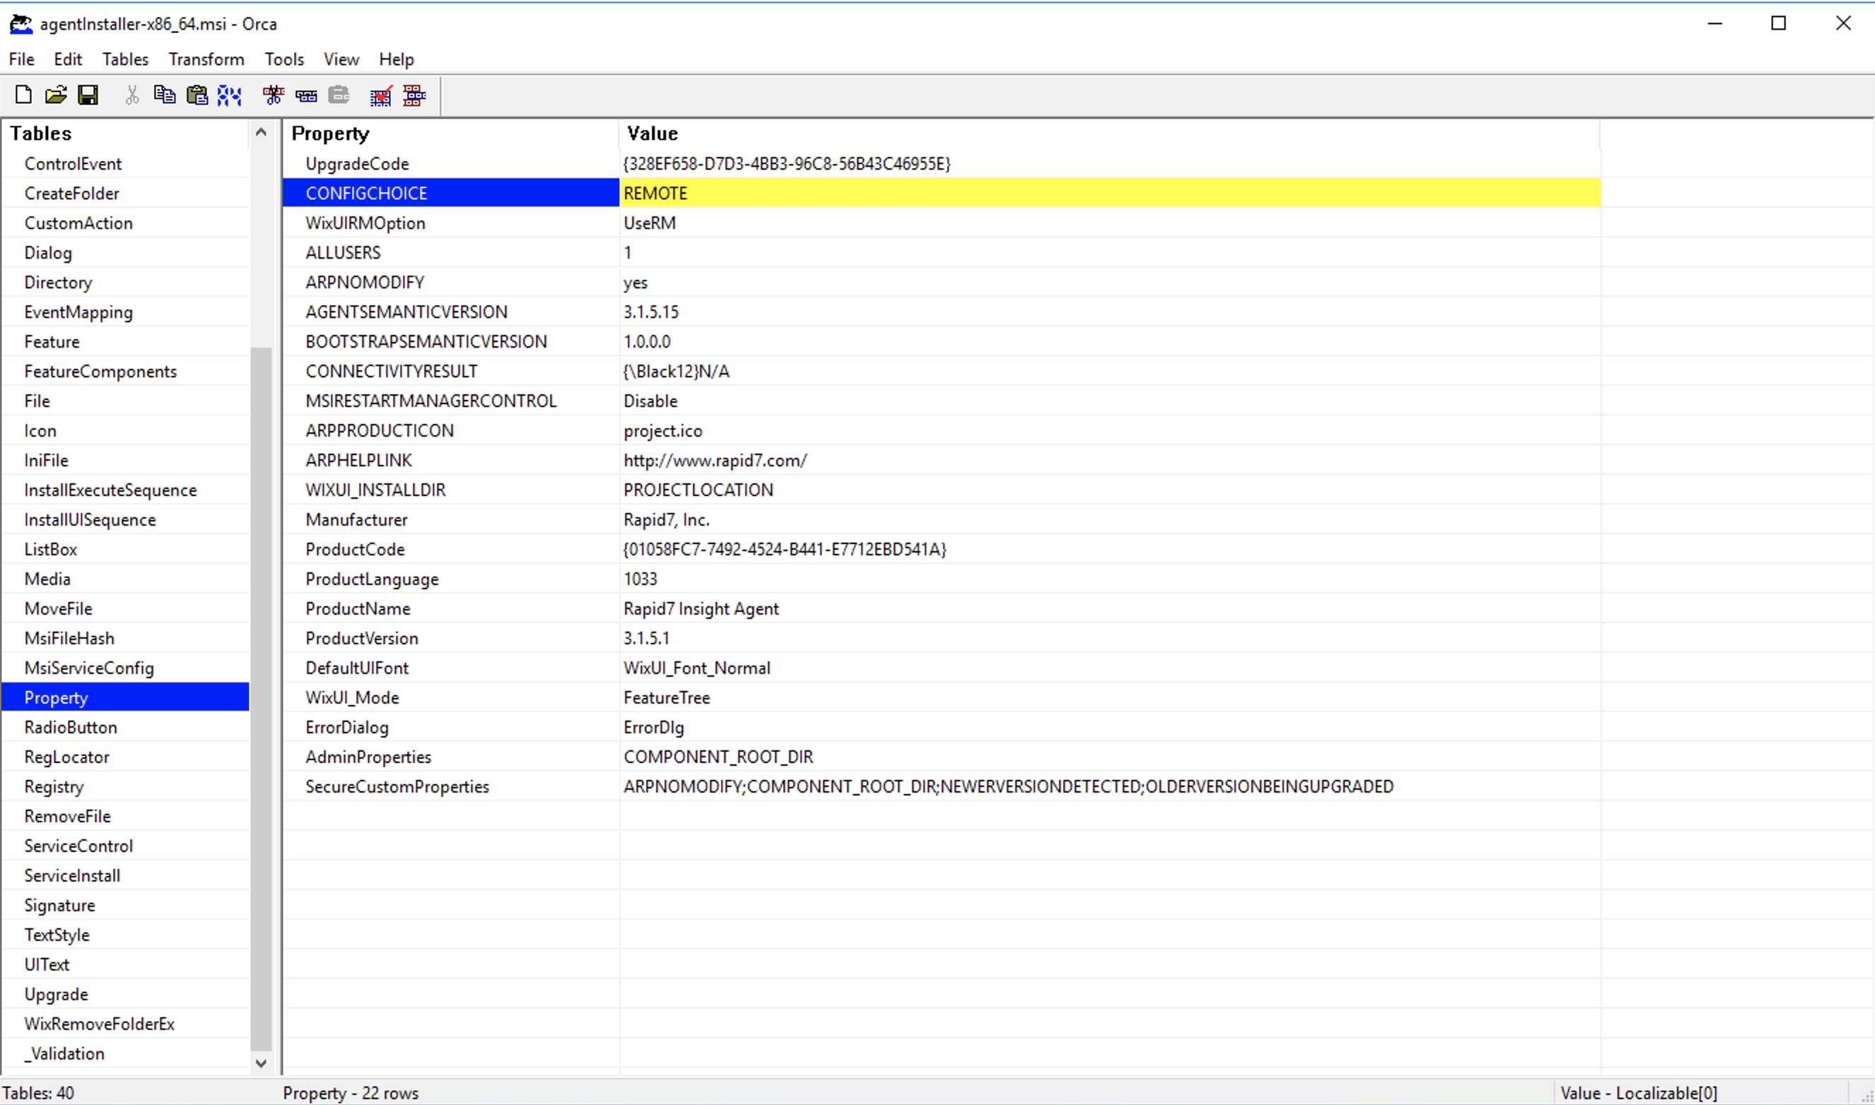Click the red-blue tables icon in toolbar
This screenshot has height=1105, width=1875.
tap(414, 95)
